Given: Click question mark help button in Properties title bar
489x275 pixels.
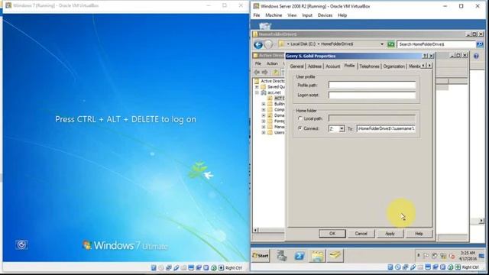Looking at the screenshot, I should pyautogui.click(x=425, y=56).
